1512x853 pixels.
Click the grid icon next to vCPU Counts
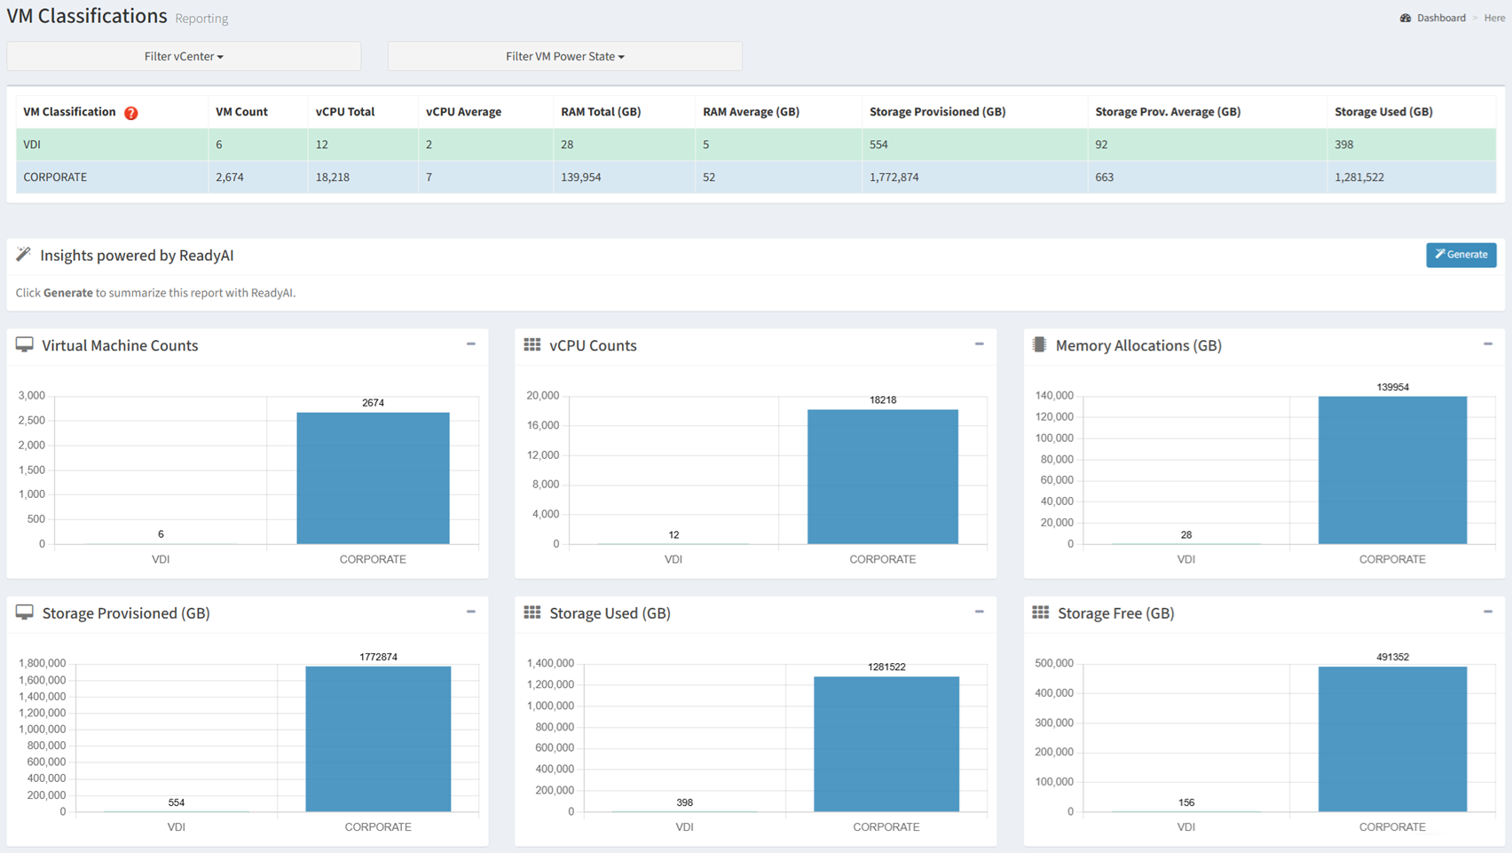pos(532,344)
